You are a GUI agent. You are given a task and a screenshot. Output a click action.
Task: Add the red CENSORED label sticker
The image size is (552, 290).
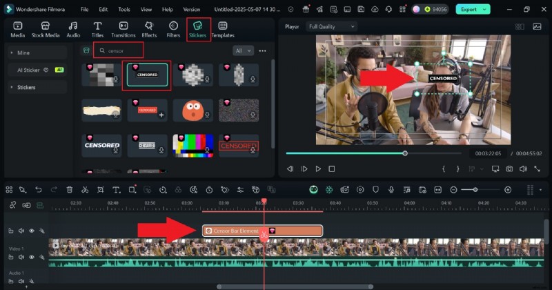(x=161, y=115)
